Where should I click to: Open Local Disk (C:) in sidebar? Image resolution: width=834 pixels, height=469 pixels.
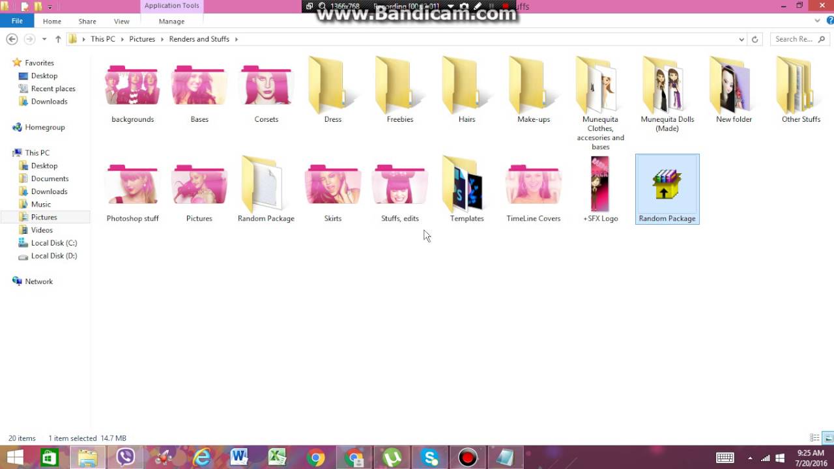point(53,243)
